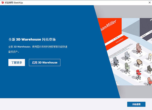Click the 了解更多 button
The height and width of the screenshot is (110, 152).
17,62
